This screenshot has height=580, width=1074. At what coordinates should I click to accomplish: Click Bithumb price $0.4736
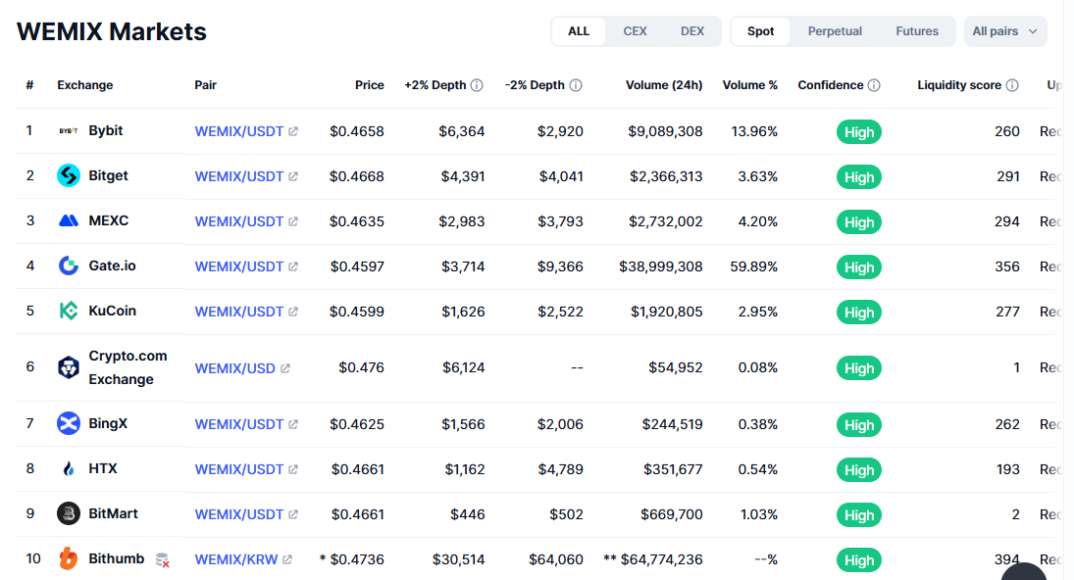coord(357,559)
